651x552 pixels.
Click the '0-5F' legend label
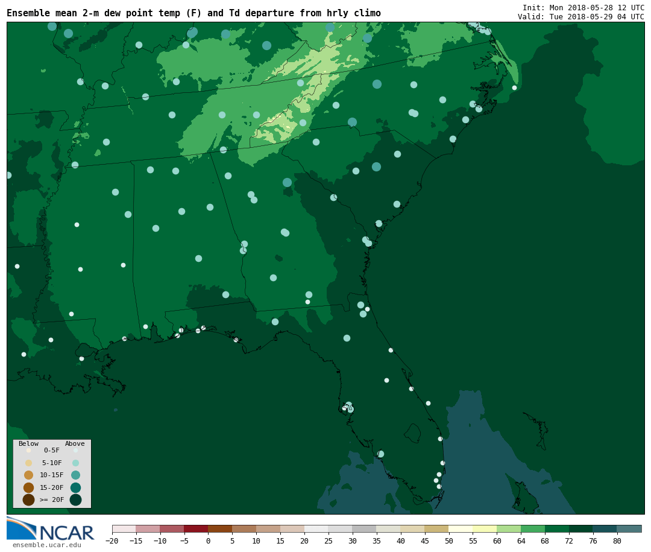coord(52,450)
